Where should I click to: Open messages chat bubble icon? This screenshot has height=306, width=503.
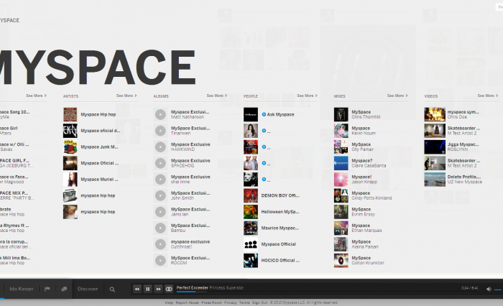(64, 289)
